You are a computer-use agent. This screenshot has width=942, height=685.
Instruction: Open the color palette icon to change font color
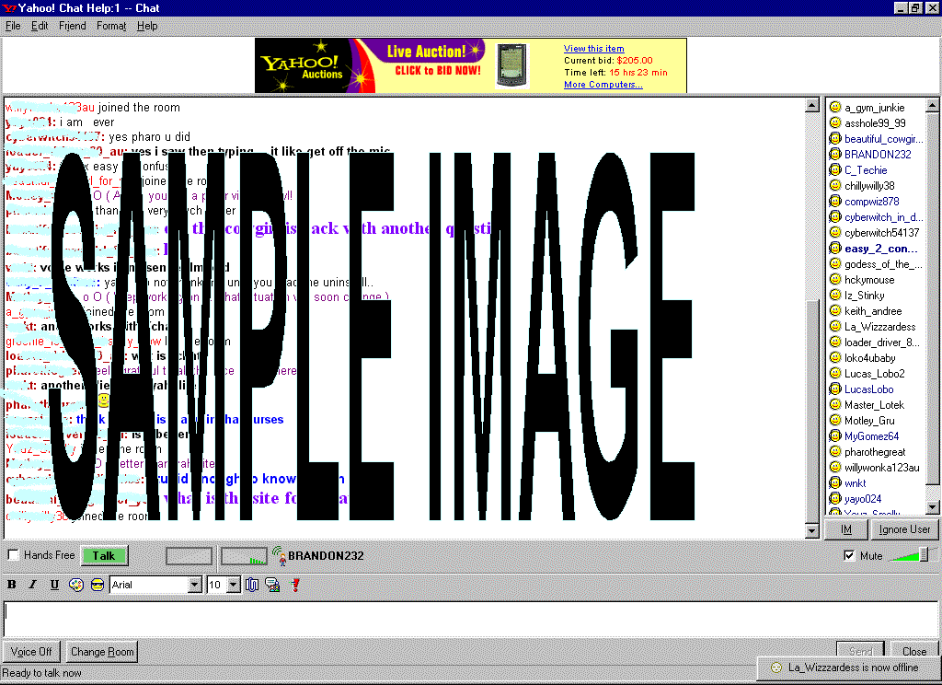pyautogui.click(x=76, y=584)
